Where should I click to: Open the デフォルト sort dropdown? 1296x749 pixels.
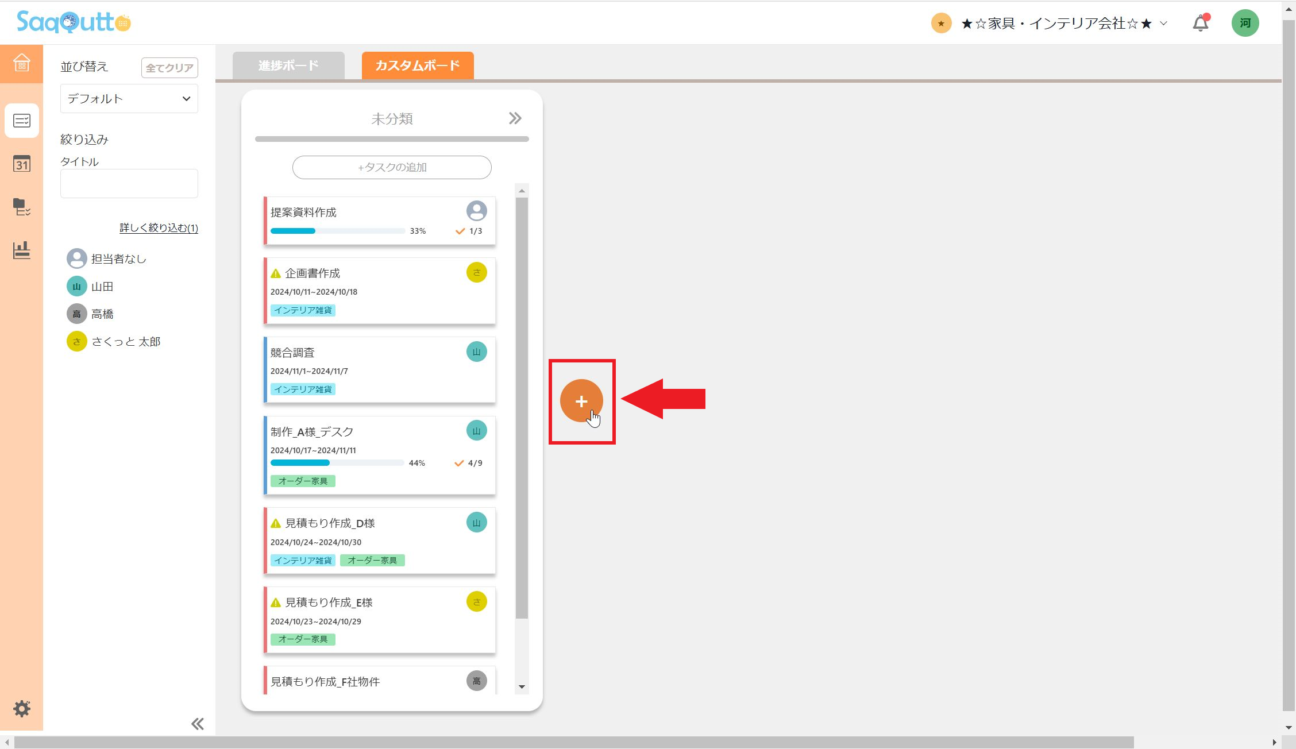129,99
